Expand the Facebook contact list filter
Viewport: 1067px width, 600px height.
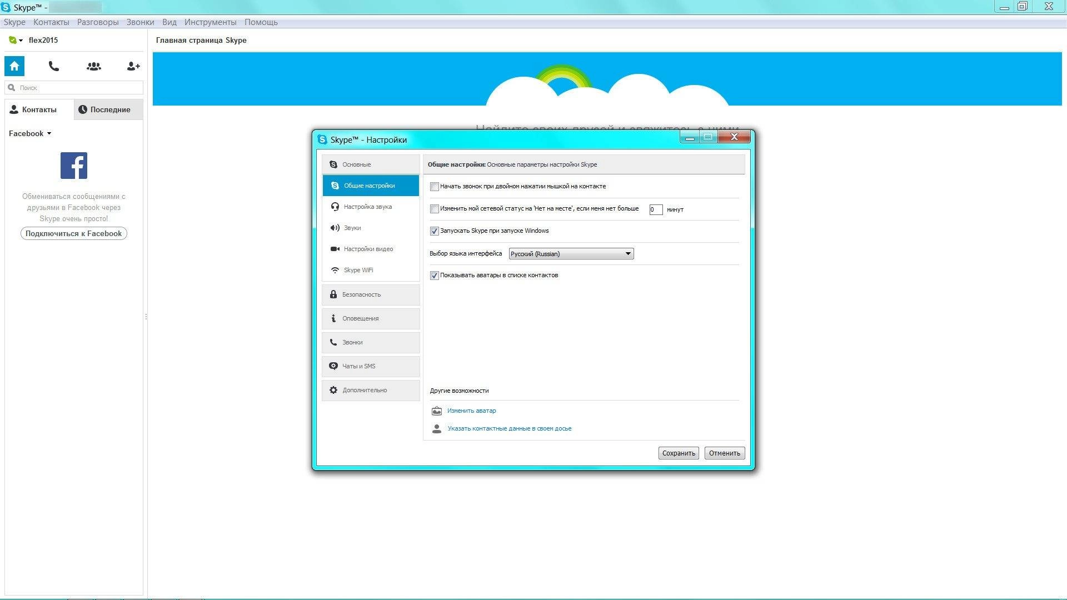pyautogui.click(x=30, y=133)
